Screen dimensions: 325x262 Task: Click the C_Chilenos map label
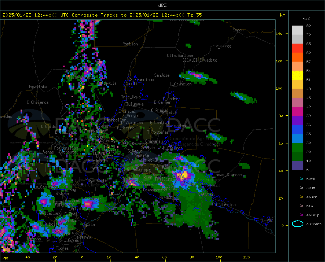38,102
